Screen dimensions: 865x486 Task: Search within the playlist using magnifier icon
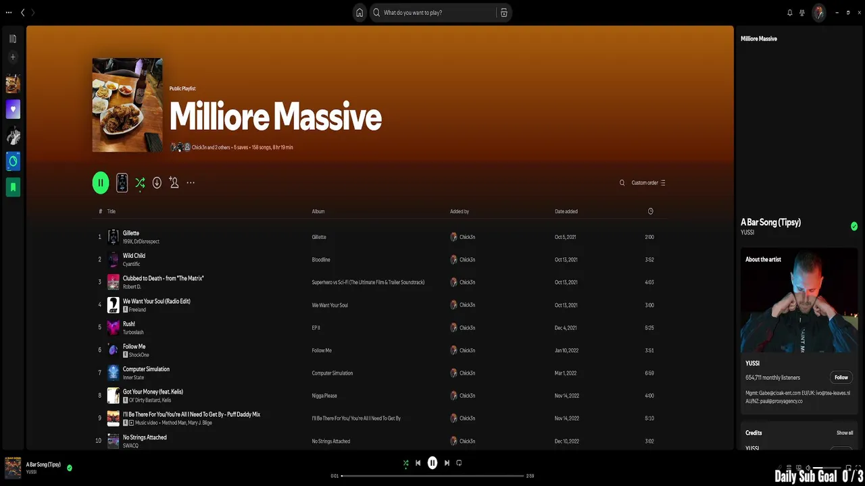click(x=622, y=182)
